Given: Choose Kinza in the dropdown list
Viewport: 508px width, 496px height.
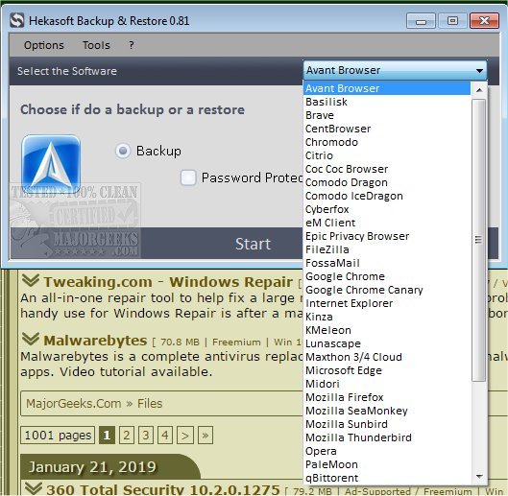Looking at the screenshot, I should [x=387, y=317].
